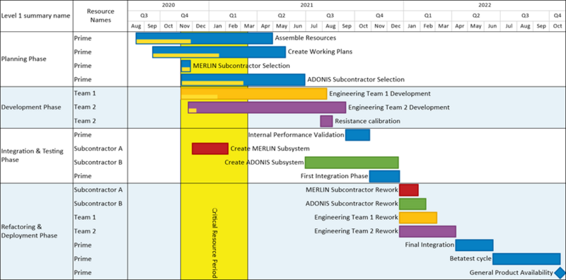
Task: Click the Dec 2021 month header
Action: pyautogui.click(x=395, y=26)
